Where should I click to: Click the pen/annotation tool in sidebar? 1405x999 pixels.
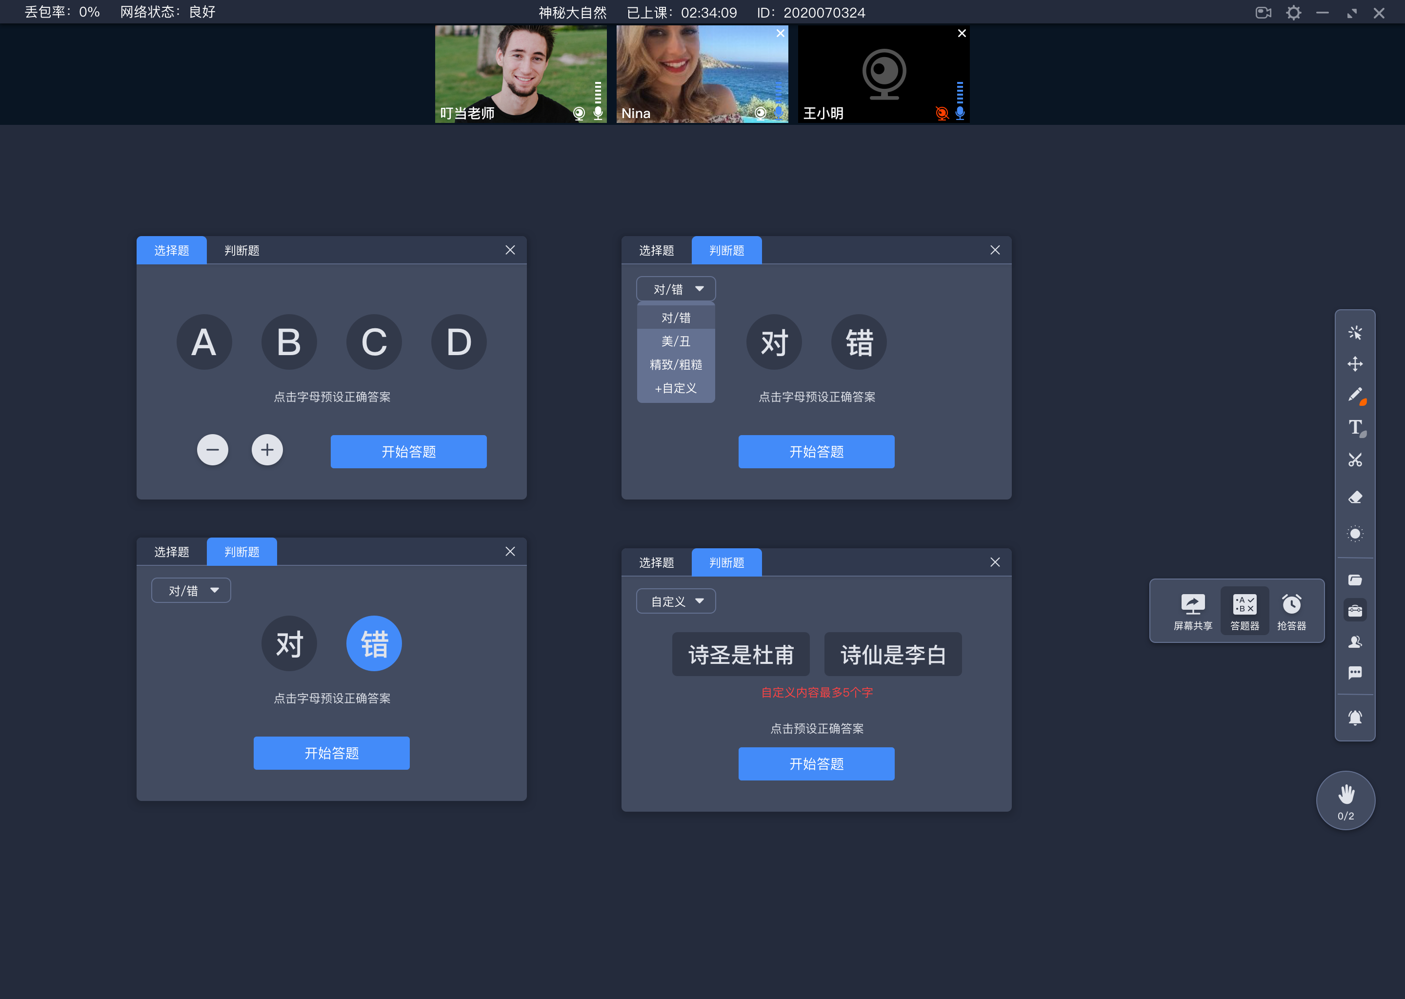tap(1355, 395)
